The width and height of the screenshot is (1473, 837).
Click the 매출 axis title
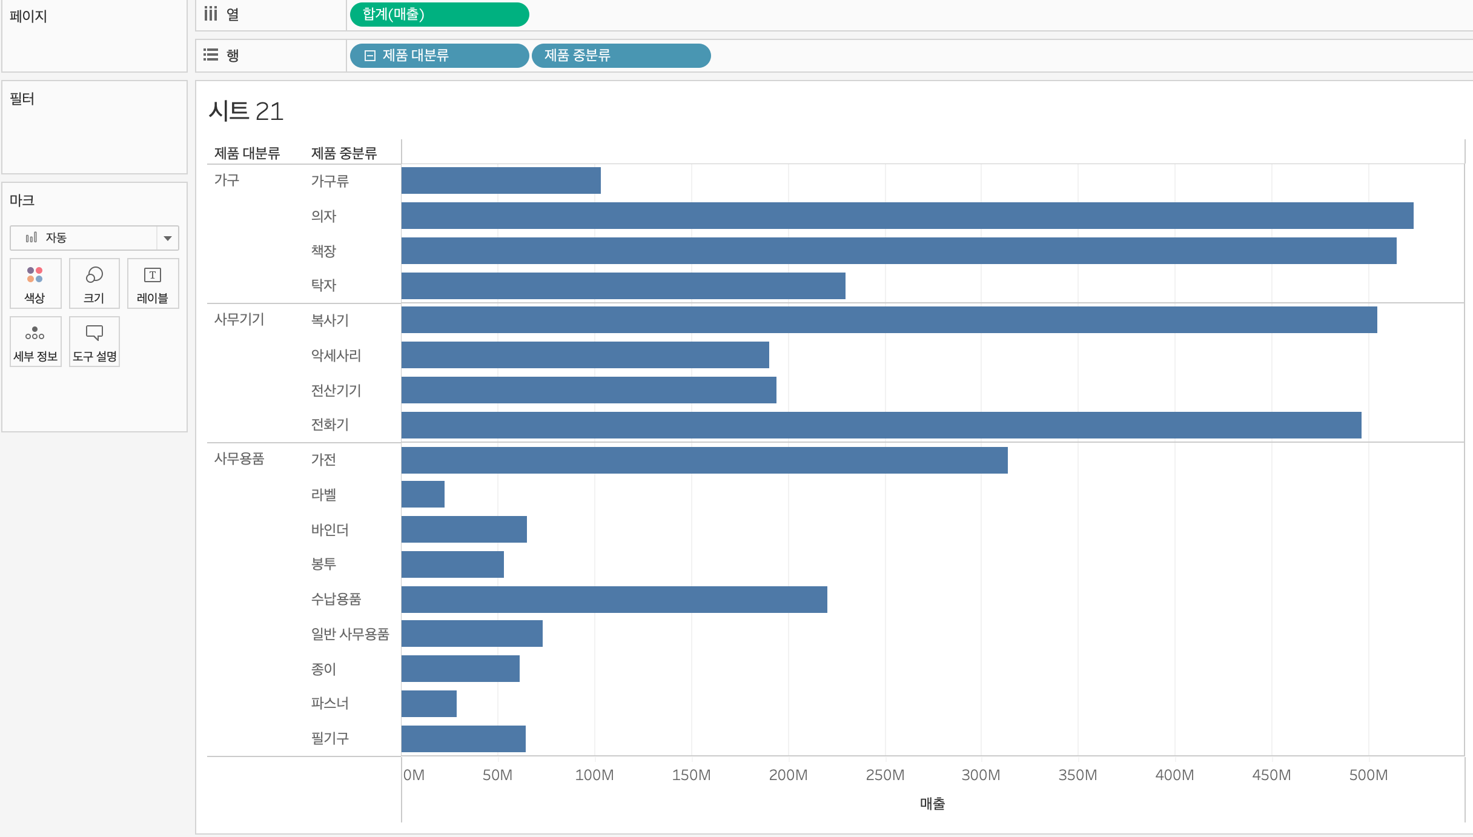click(932, 804)
